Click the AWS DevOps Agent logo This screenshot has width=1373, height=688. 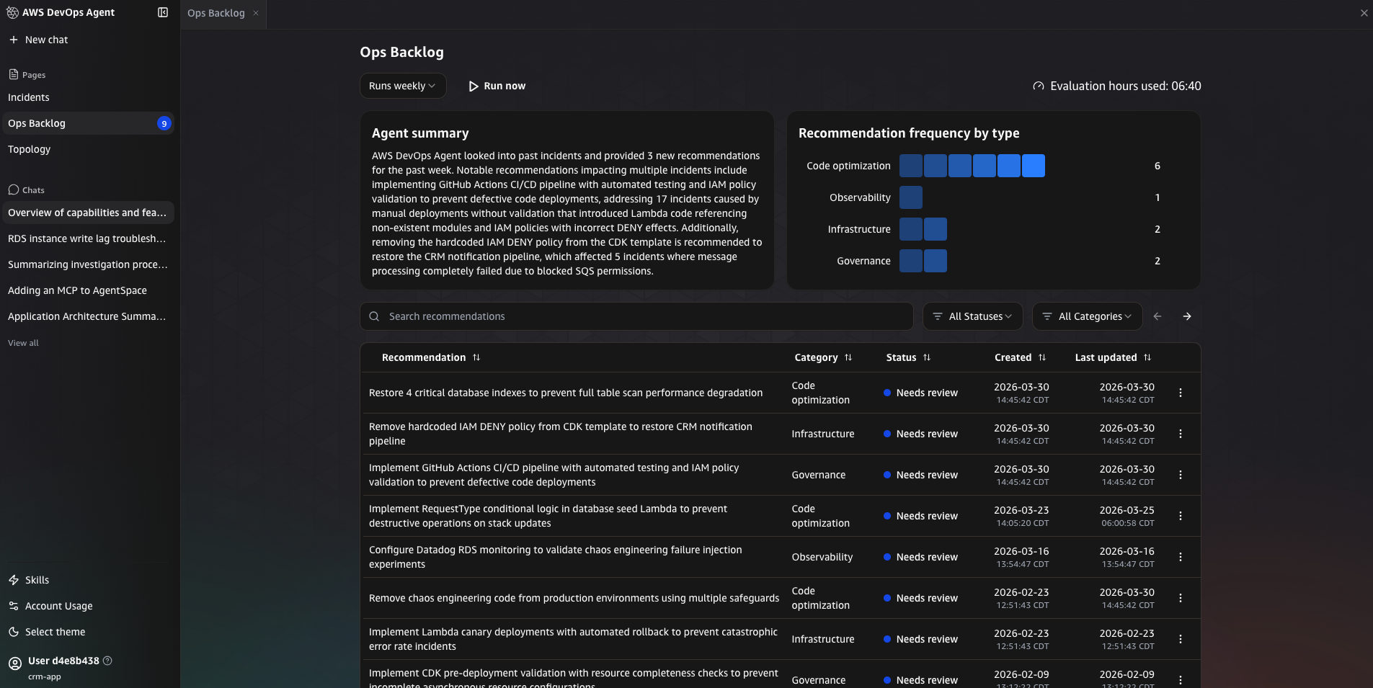point(12,12)
